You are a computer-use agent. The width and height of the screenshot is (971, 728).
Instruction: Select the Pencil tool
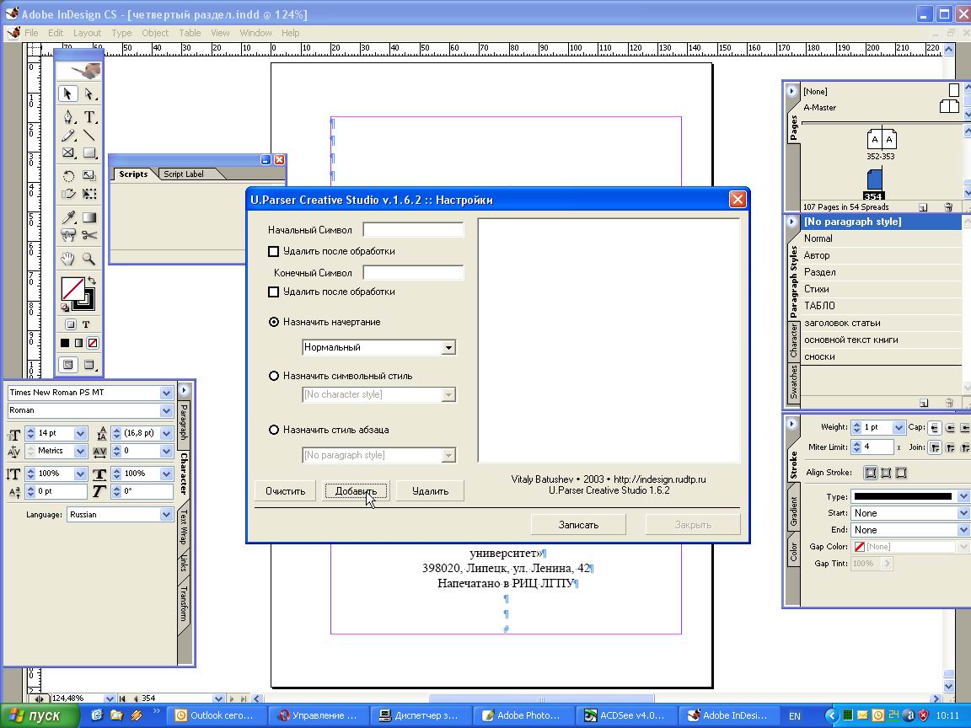[67, 135]
